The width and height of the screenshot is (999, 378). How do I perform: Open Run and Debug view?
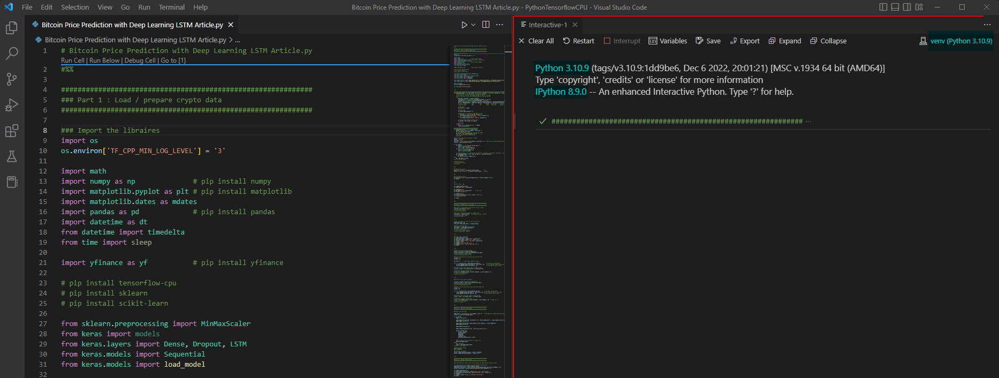click(12, 105)
